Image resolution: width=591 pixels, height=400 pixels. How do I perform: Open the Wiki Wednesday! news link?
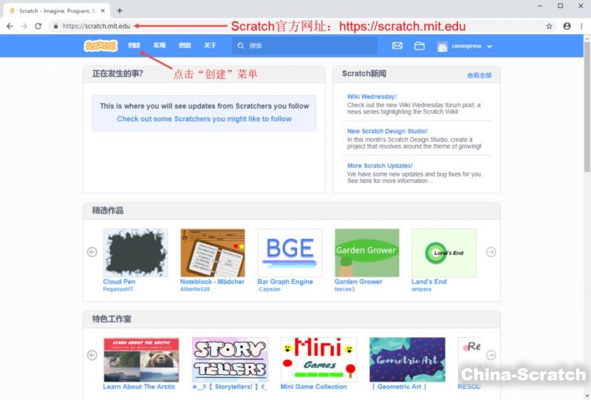coord(372,97)
